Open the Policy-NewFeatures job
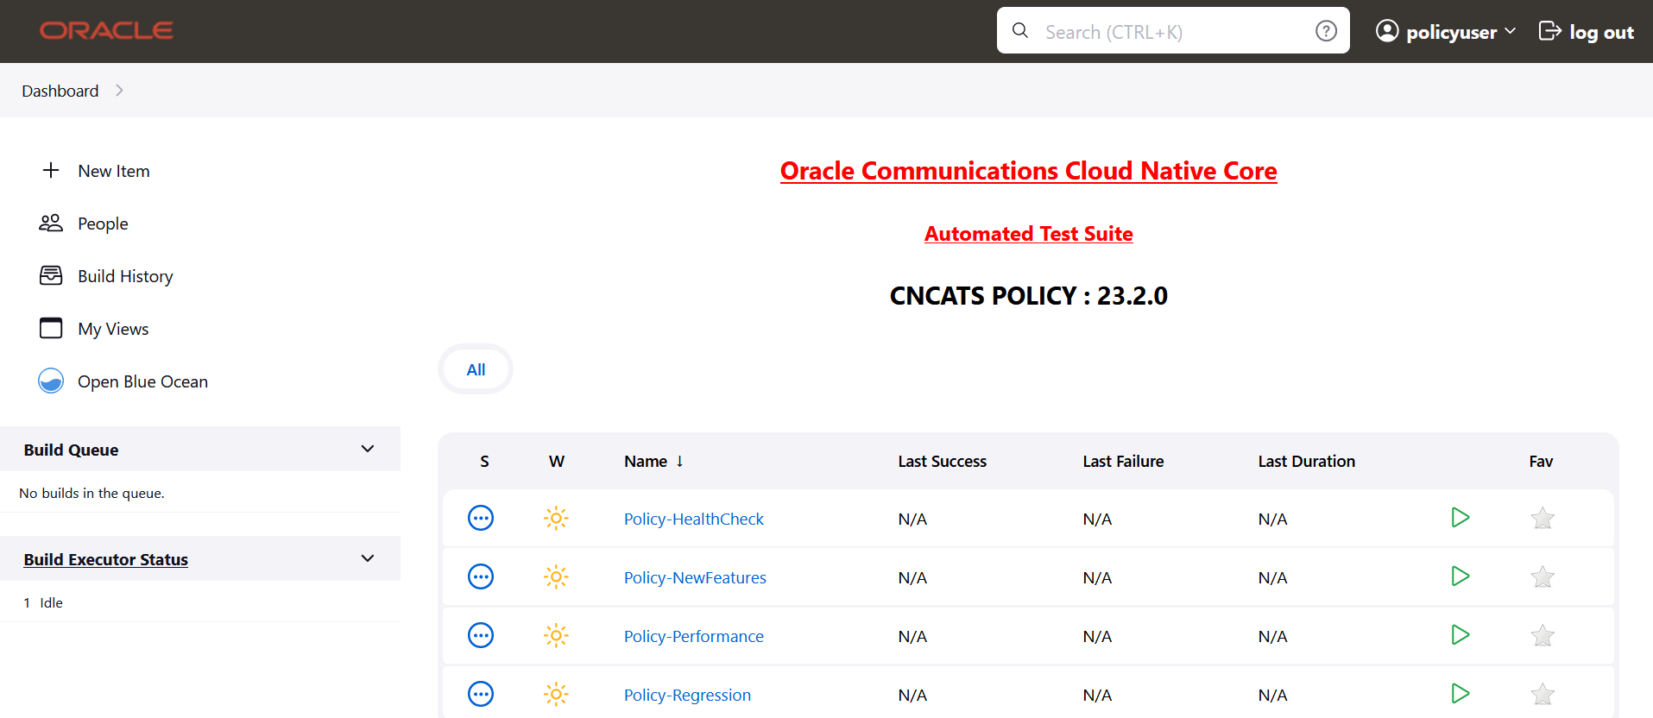 point(695,577)
